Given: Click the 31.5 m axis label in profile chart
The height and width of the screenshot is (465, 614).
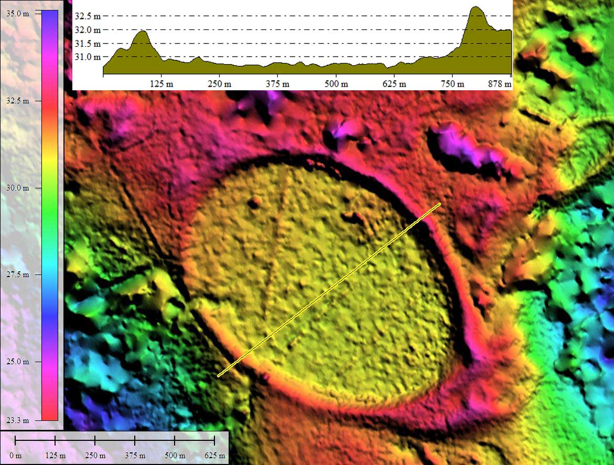Looking at the screenshot, I should (88, 44).
